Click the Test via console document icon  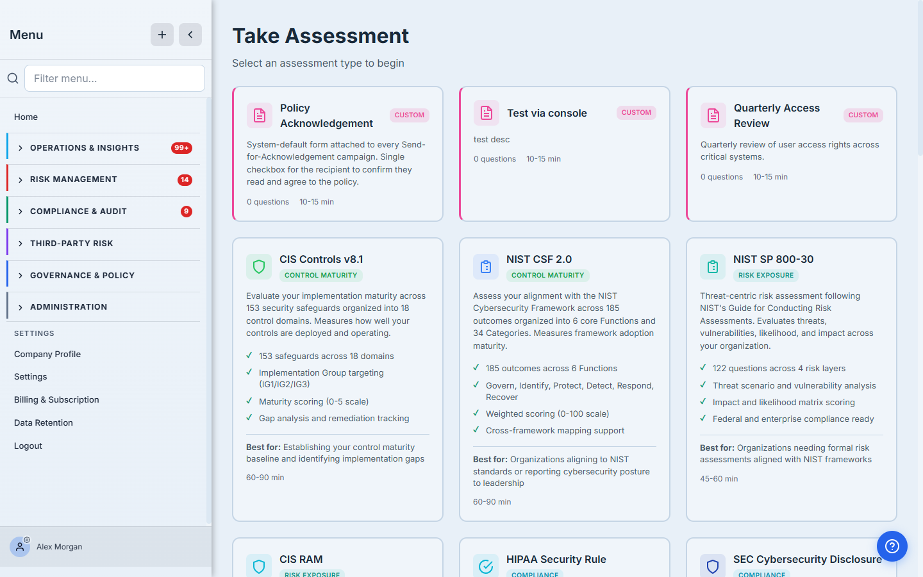tap(486, 113)
